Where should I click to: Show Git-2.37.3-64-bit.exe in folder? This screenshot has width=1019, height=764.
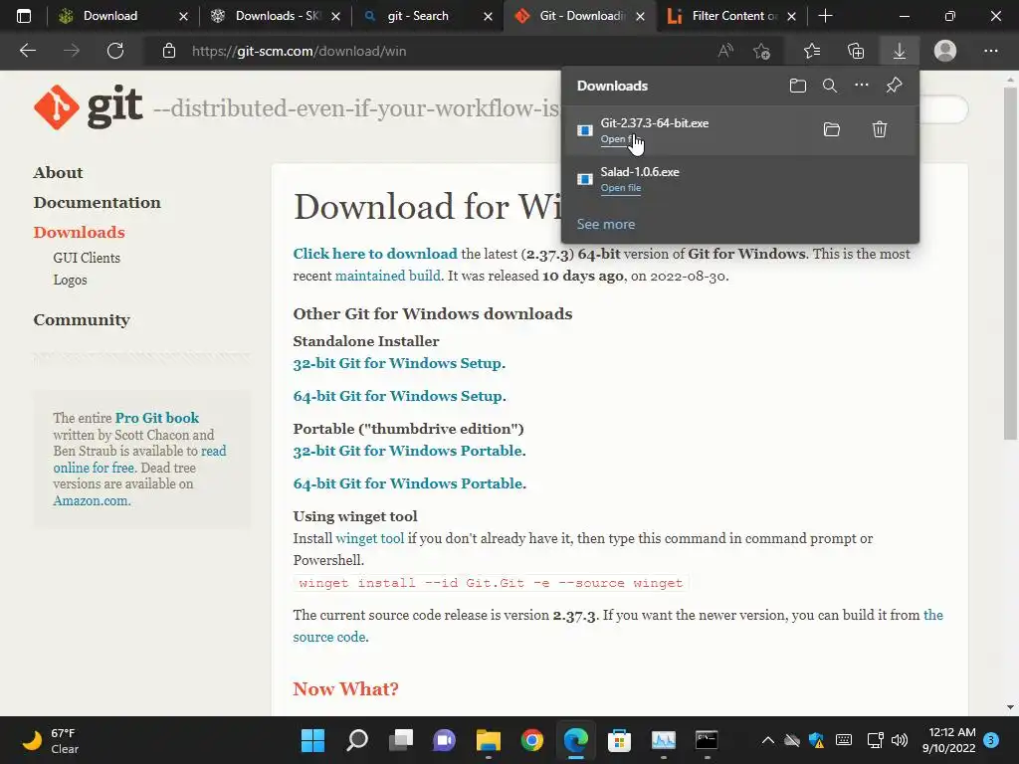click(x=832, y=129)
